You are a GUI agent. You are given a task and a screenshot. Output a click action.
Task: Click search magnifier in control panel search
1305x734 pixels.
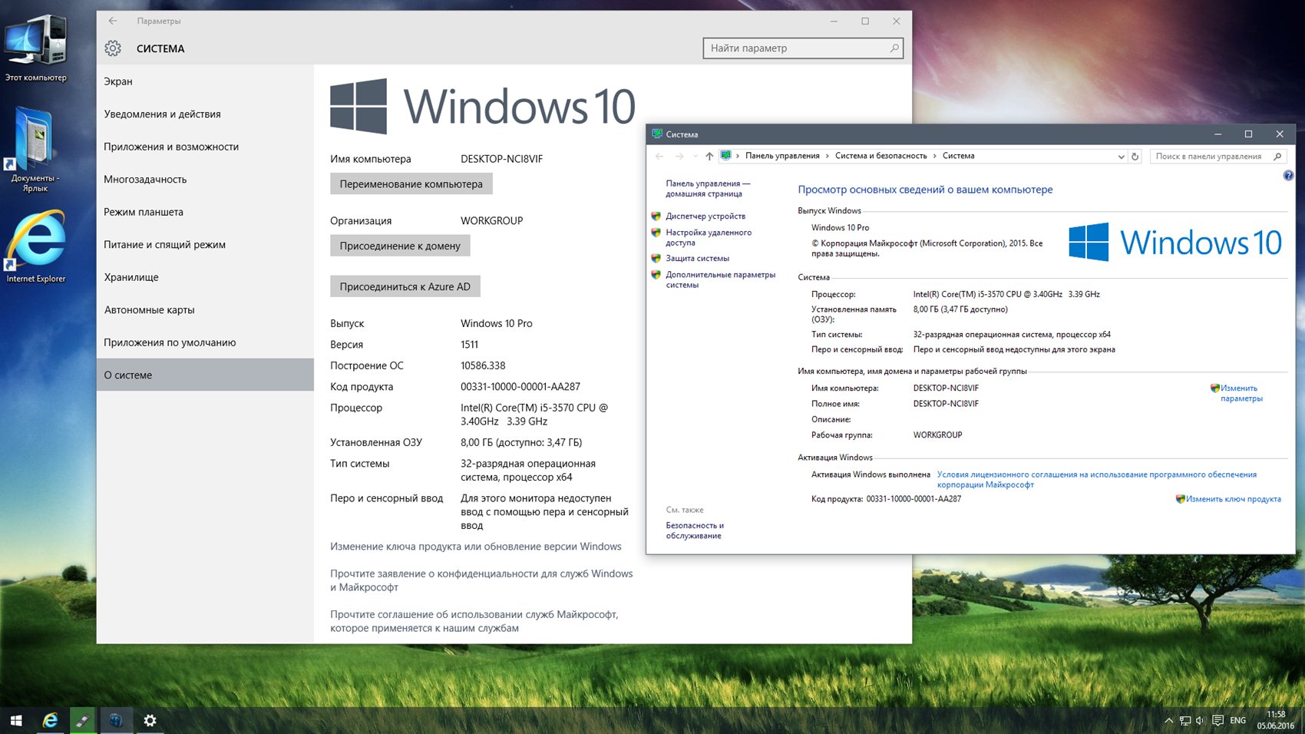[1277, 156]
